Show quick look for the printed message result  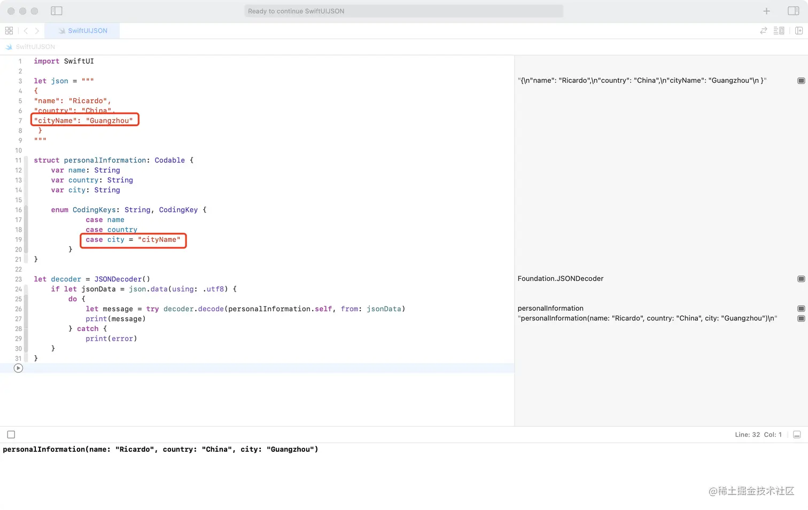point(801,318)
